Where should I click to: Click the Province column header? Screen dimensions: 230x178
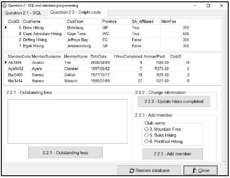tap(116, 22)
